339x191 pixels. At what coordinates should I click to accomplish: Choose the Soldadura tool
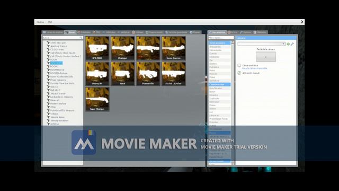(220, 81)
